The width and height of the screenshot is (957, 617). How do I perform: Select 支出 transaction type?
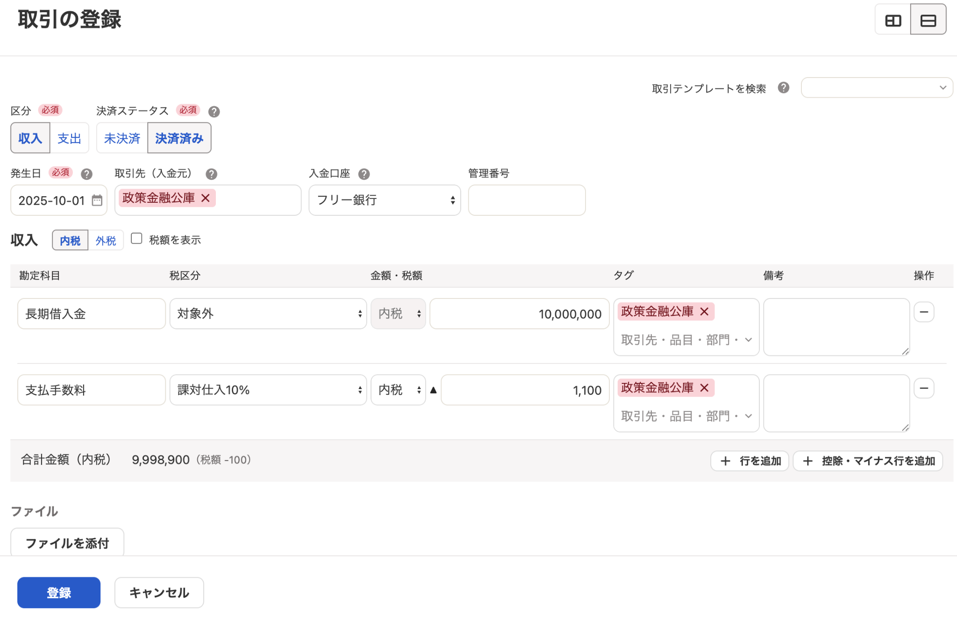69,138
